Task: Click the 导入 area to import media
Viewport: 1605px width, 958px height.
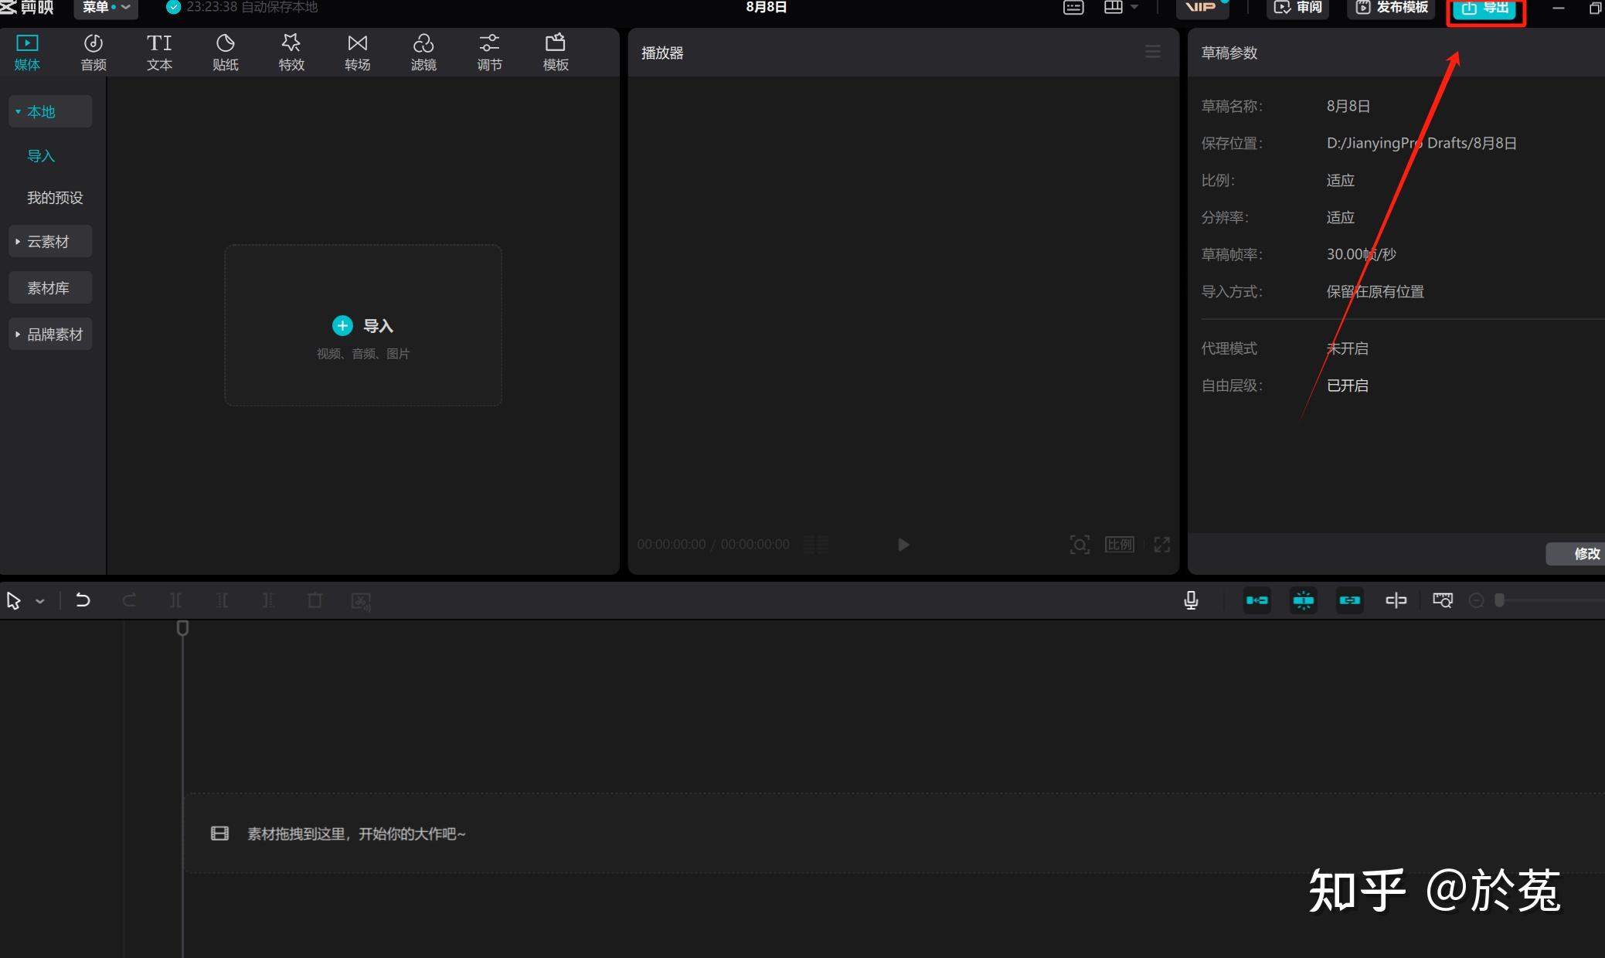Action: pos(362,325)
